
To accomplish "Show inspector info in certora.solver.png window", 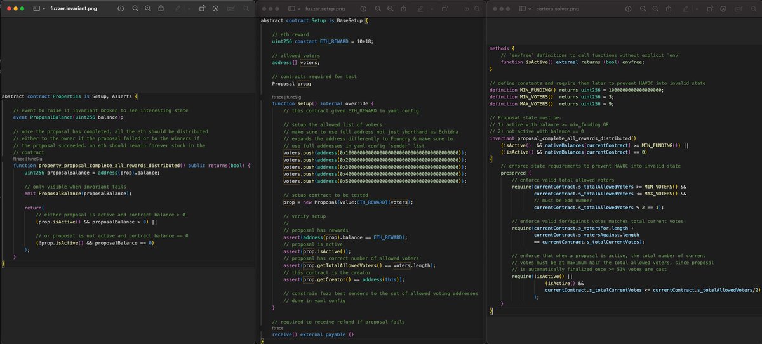I will (629, 9).
